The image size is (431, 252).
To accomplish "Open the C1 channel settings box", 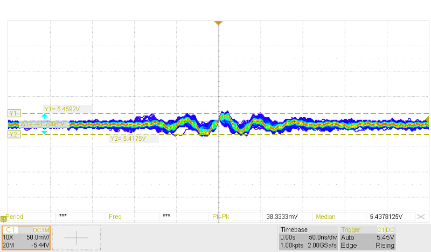I will click(26, 237).
